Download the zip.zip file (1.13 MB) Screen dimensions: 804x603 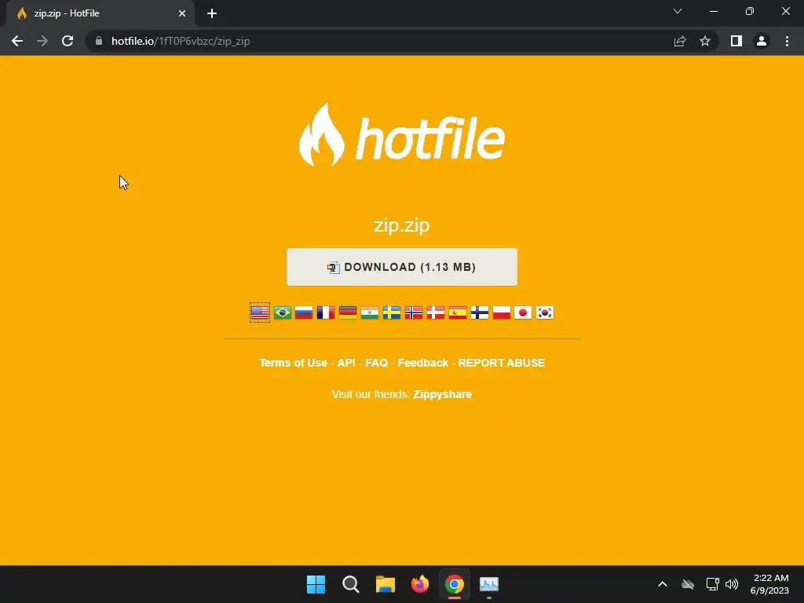402,267
